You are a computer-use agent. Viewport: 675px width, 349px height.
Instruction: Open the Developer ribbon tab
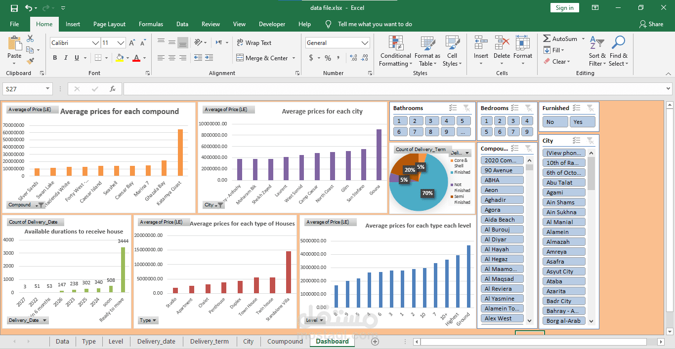[272, 24]
